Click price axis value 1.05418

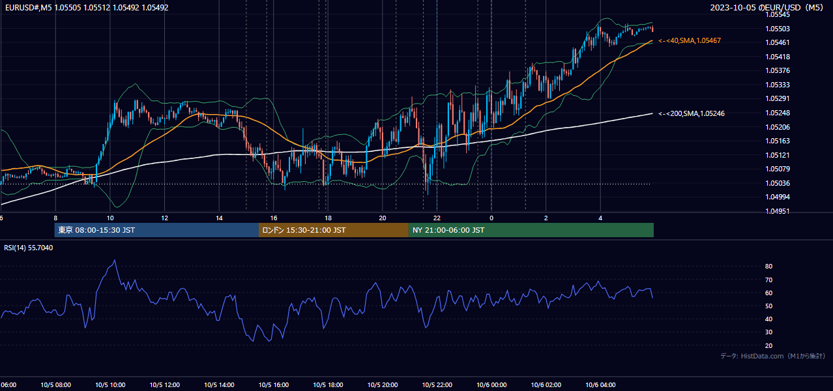click(778, 57)
